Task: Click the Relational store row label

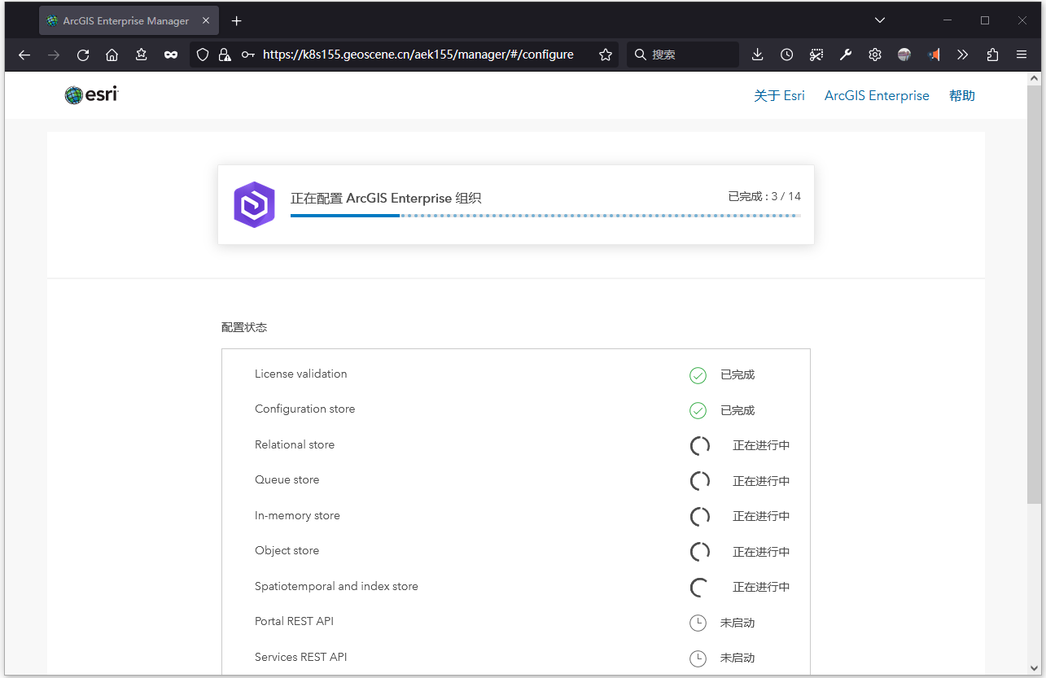Action: [x=295, y=444]
